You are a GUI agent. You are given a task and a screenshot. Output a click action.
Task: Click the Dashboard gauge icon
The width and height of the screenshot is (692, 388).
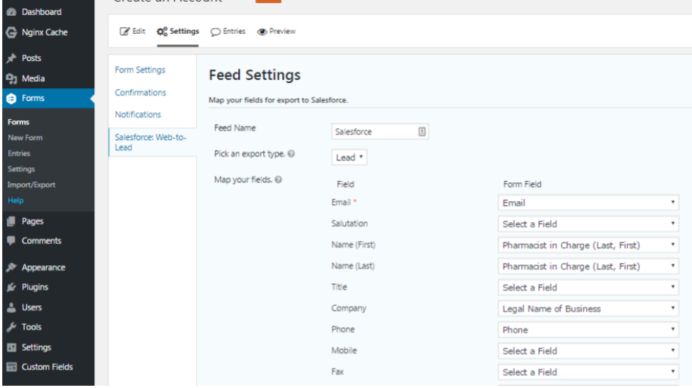pyautogui.click(x=11, y=12)
